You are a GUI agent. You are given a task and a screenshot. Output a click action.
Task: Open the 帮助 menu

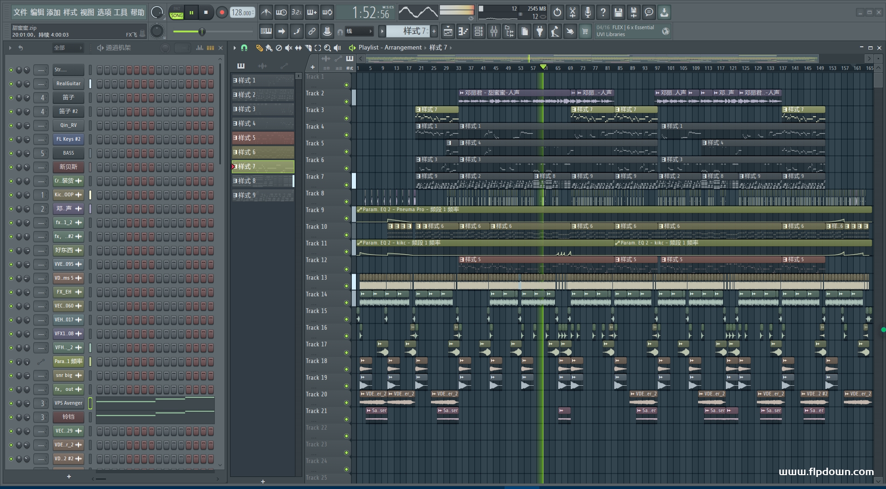point(137,13)
